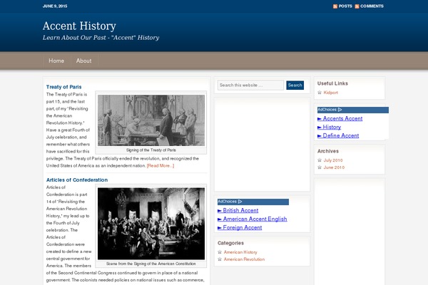Click the AdChoices icon above British Accent
428x285 pixels.
click(240, 202)
